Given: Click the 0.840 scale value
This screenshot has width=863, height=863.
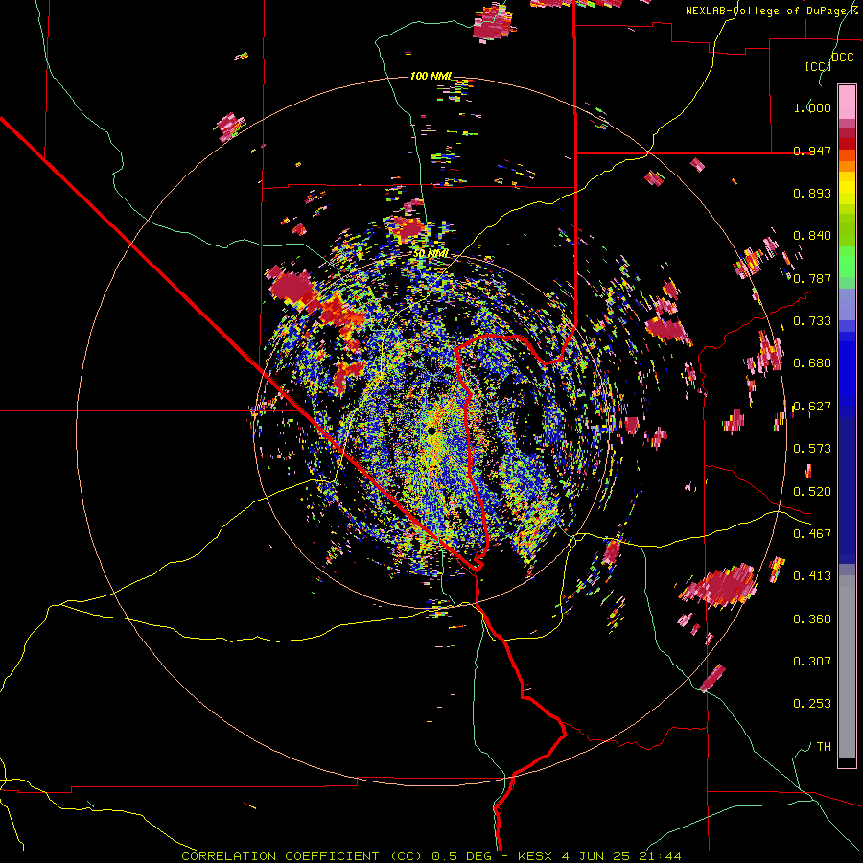Looking at the screenshot, I should click(812, 236).
